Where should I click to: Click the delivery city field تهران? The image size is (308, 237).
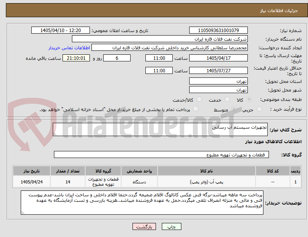tap(218, 90)
